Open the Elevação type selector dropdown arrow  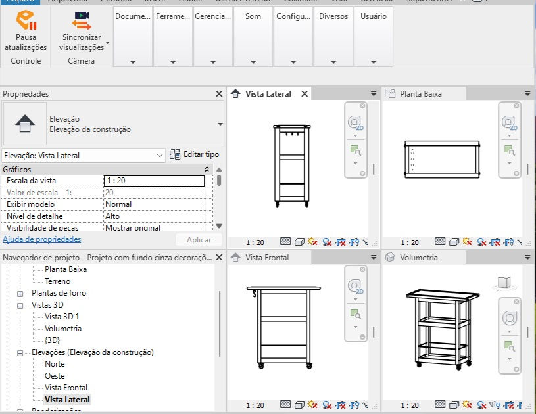220,124
